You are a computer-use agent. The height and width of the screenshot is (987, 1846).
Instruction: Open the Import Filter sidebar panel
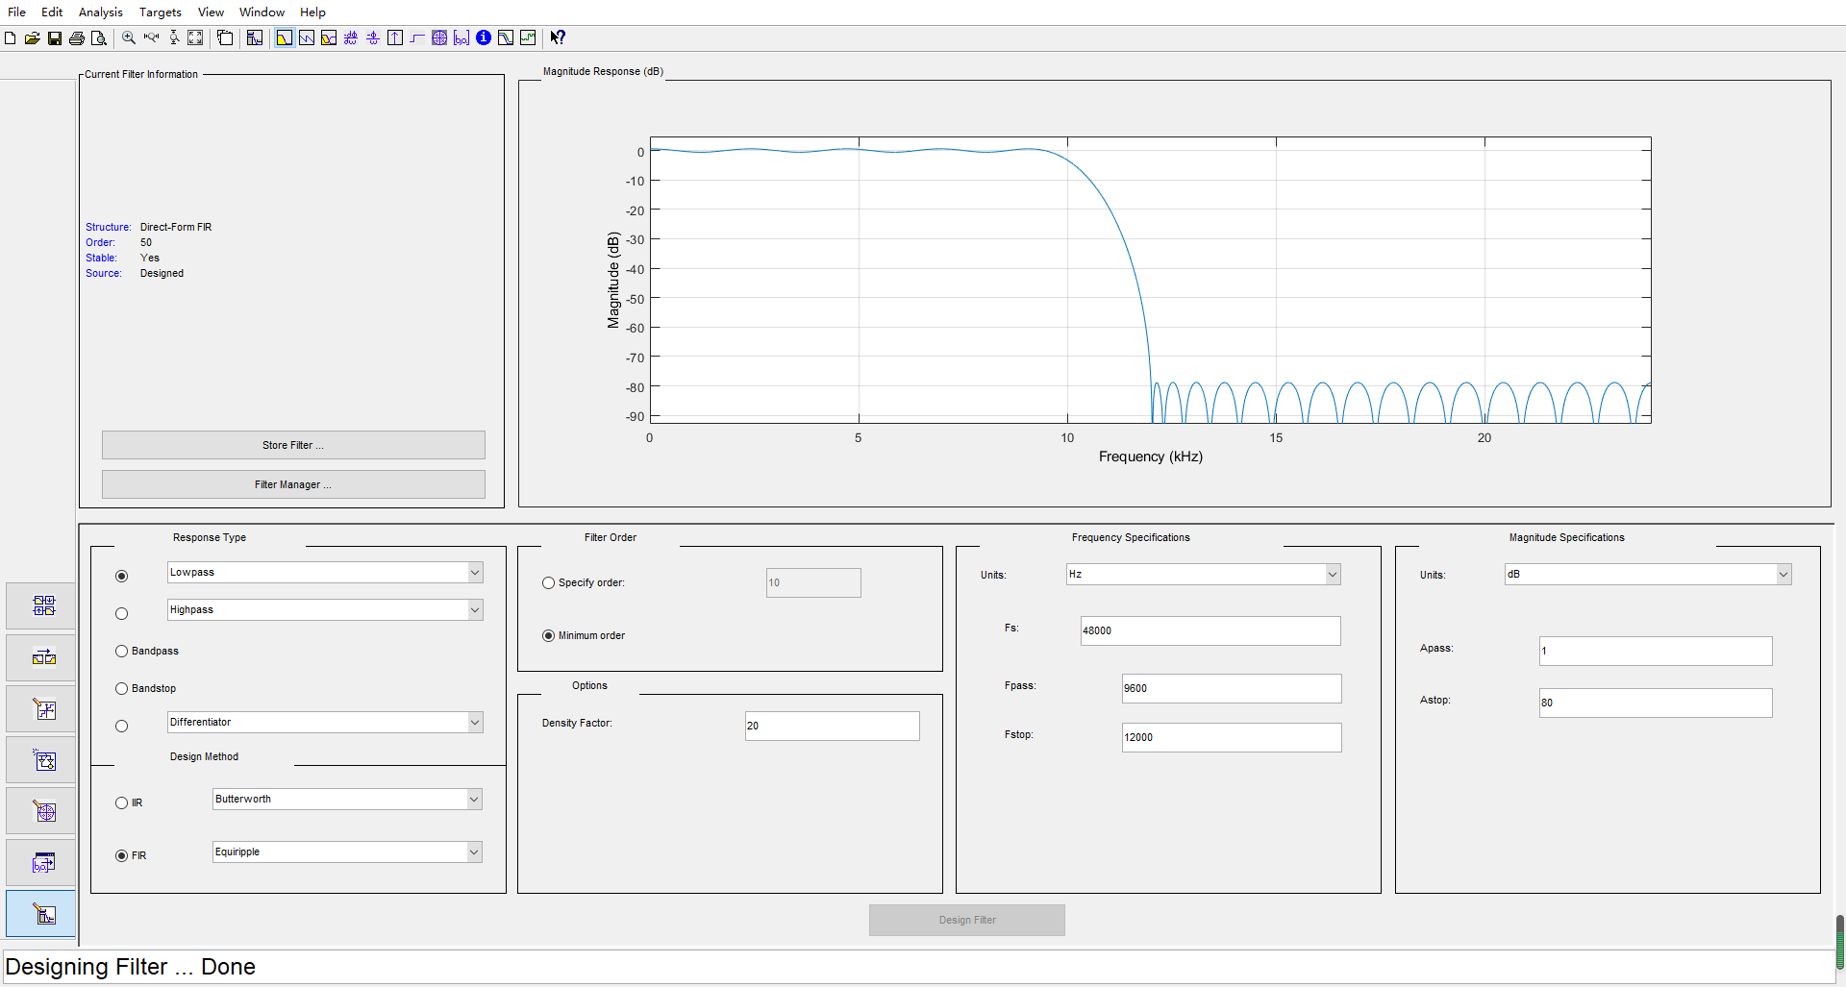(40, 862)
